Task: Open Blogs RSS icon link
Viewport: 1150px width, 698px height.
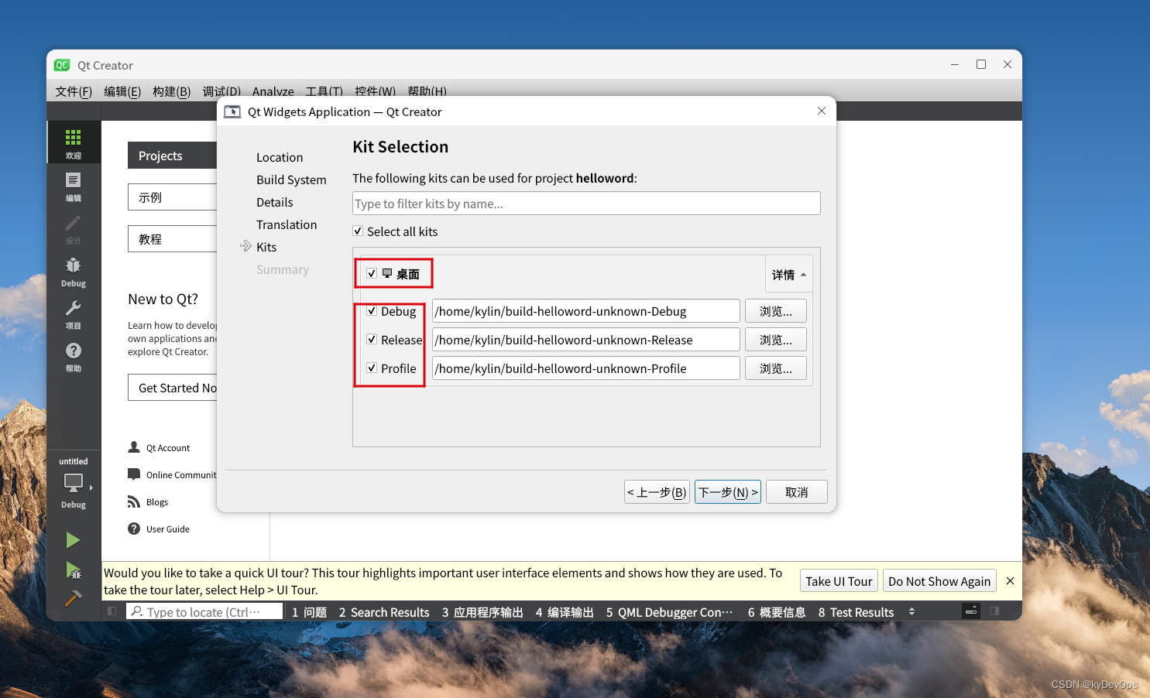Action: [134, 501]
